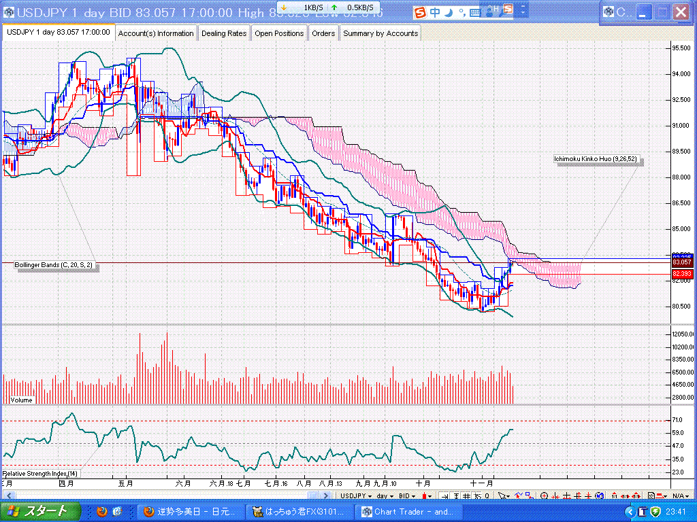Click the Ichimoku Kinko Hyo indicator label

(x=596, y=159)
